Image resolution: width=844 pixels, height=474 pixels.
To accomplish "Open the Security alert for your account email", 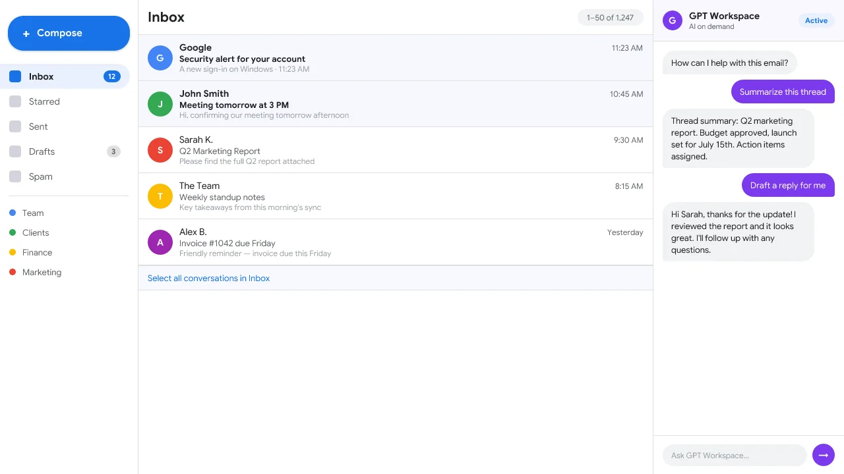I will click(396, 58).
